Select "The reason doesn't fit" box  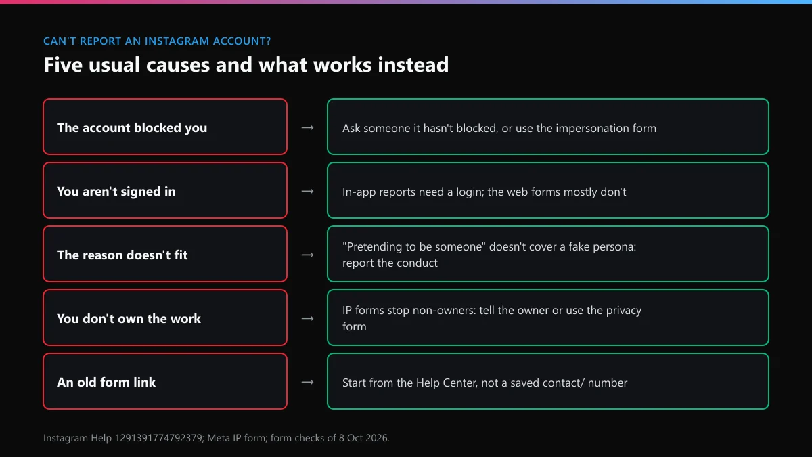pyautogui.click(x=165, y=254)
